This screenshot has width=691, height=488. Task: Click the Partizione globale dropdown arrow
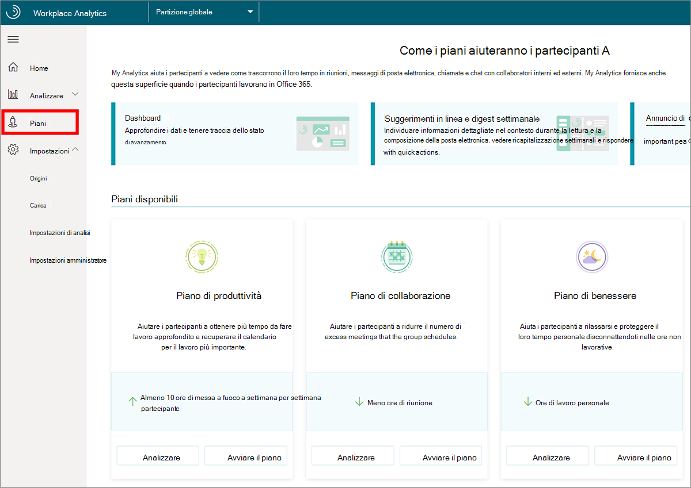tap(250, 12)
